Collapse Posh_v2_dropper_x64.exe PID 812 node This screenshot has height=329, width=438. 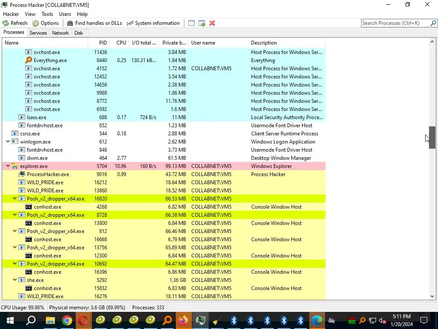15,231
